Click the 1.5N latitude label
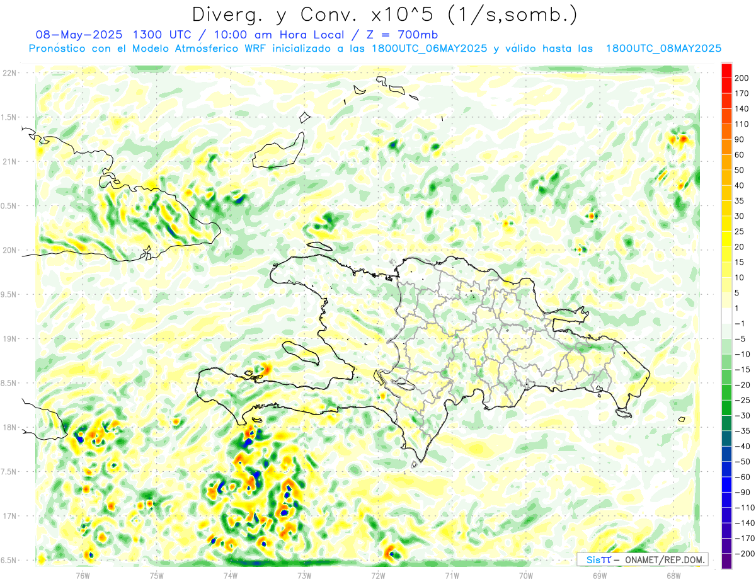 point(9,117)
